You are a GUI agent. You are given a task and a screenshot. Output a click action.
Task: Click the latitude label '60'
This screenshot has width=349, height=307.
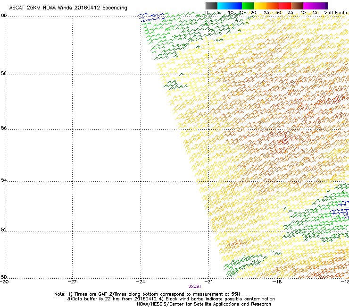[4, 16]
